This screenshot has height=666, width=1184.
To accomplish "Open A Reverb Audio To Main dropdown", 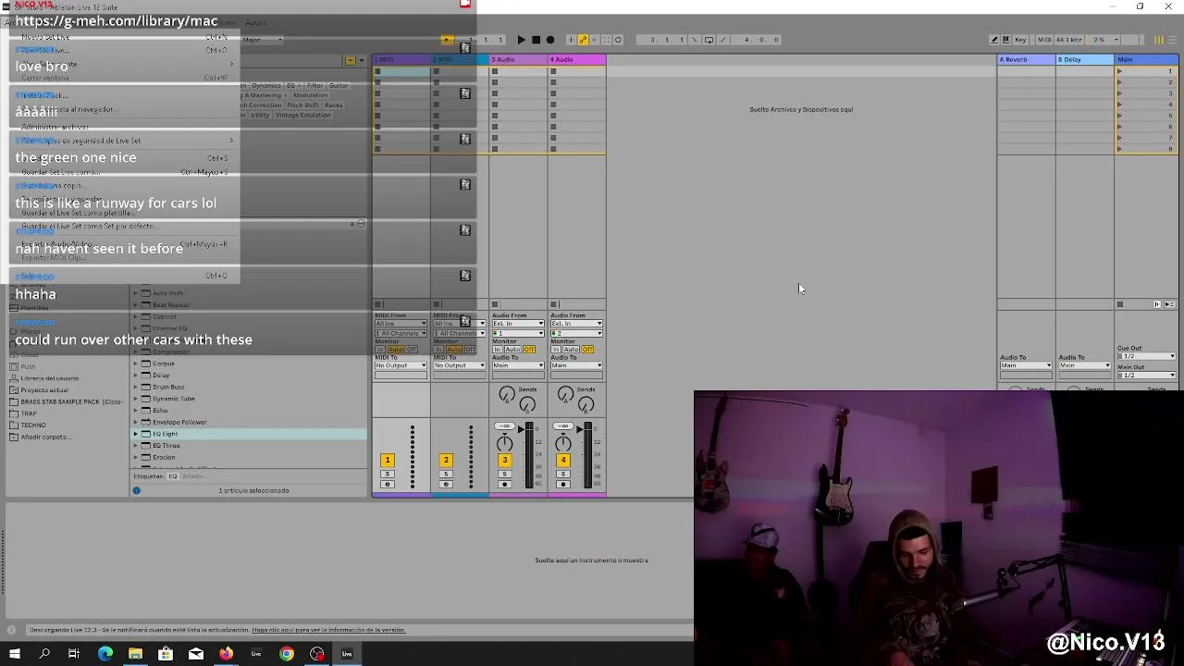I will (x=1026, y=365).
